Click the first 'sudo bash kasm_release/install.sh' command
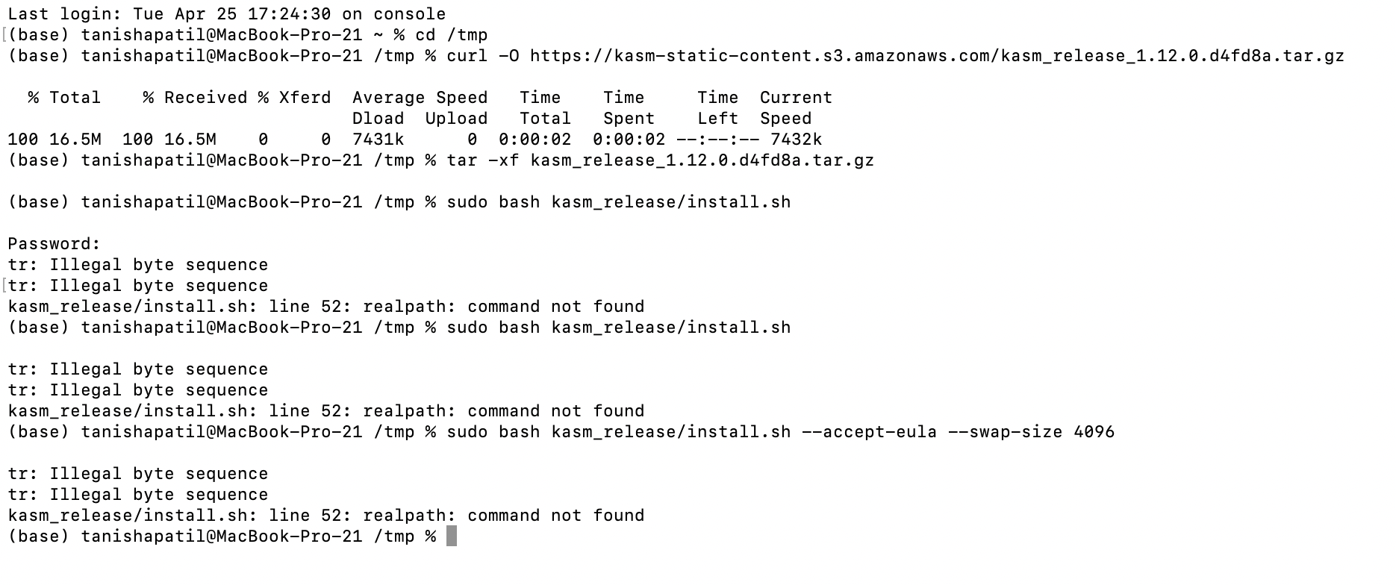This screenshot has height=585, width=1396. tap(619, 202)
